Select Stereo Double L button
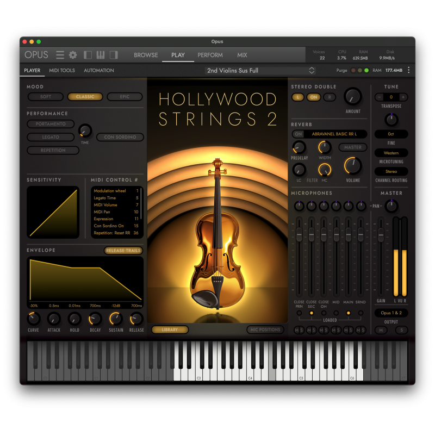The width and height of the screenshot is (435, 435). (298, 97)
